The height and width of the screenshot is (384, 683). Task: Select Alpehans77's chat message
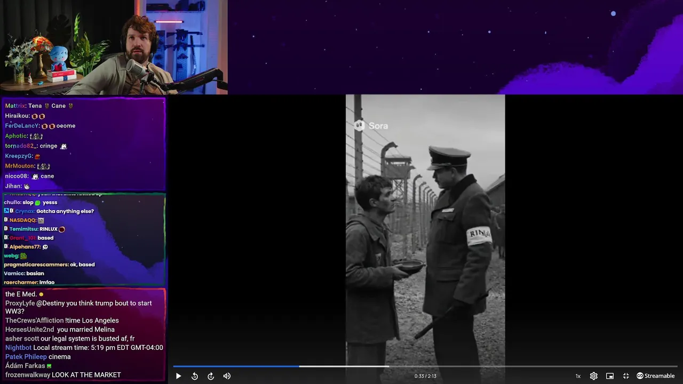click(x=26, y=247)
